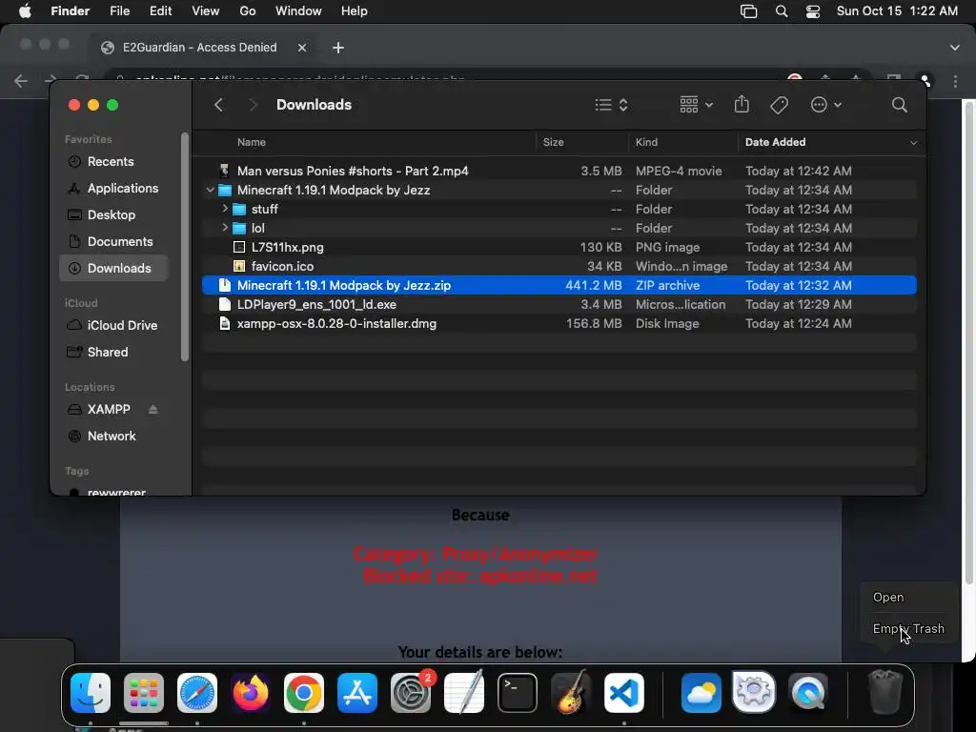Click the menu bar date and time
The image size is (976, 732).
(897, 11)
